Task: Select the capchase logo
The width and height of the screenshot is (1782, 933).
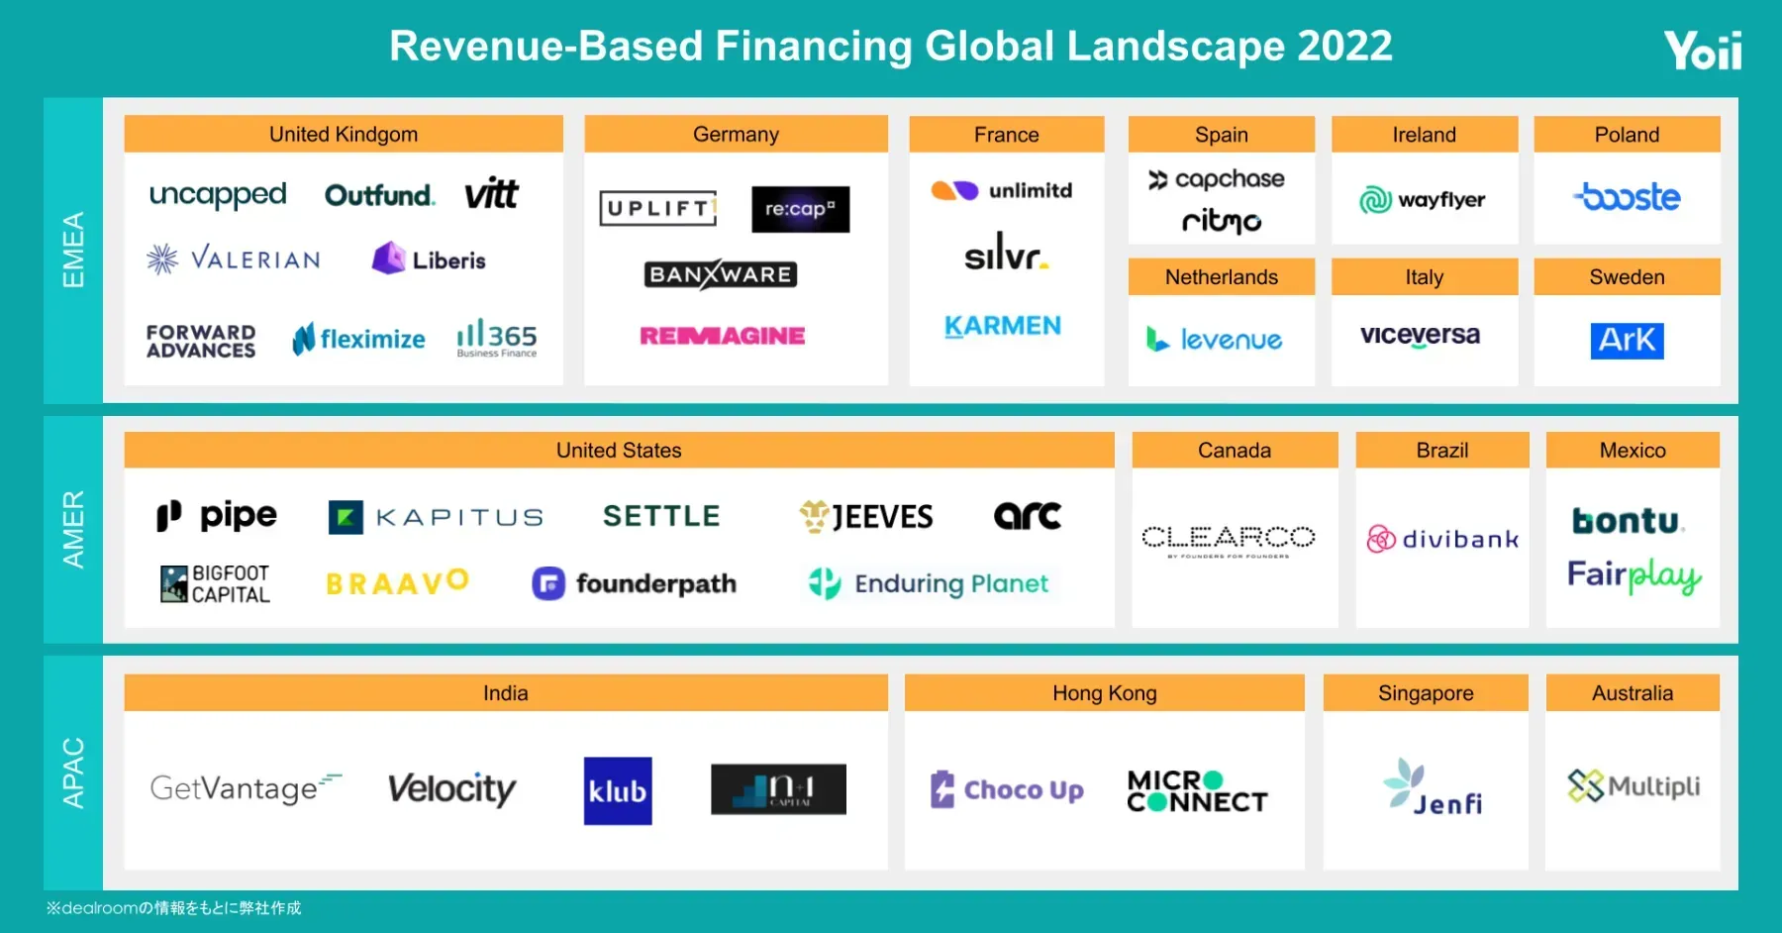Action: coord(1217,179)
